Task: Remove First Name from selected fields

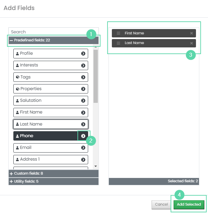Action: tap(191, 33)
